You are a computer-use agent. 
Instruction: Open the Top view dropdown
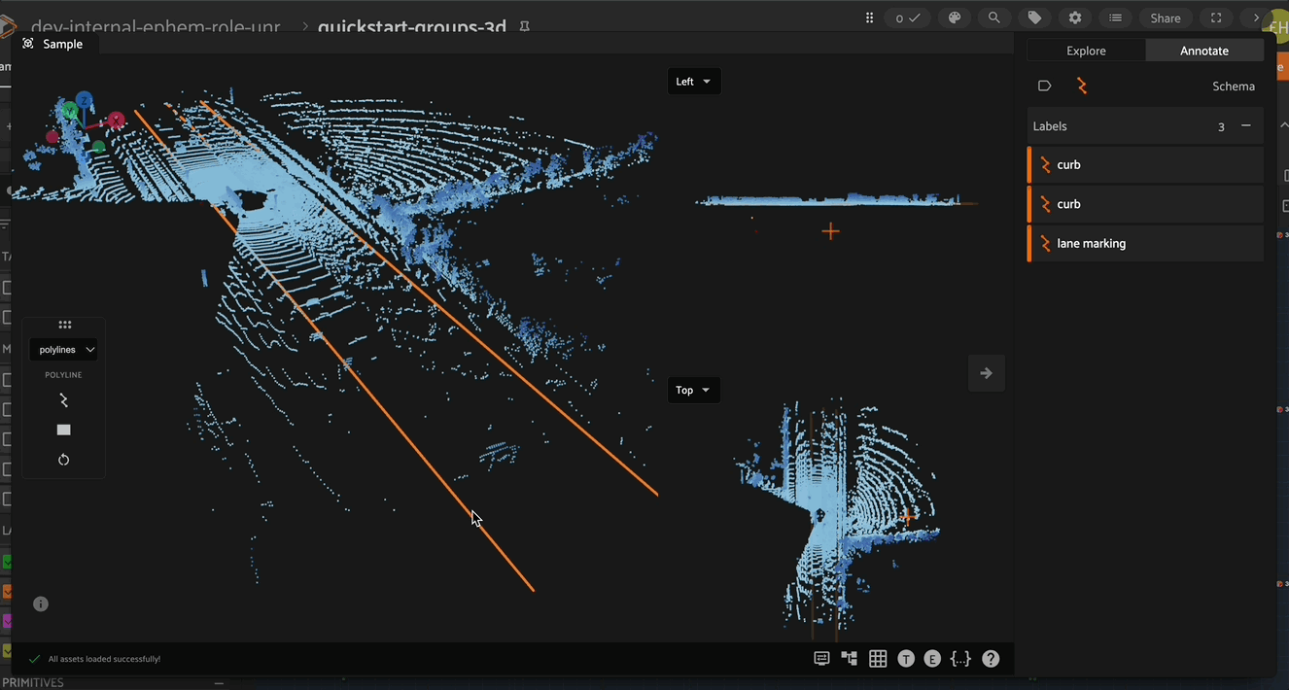point(693,390)
